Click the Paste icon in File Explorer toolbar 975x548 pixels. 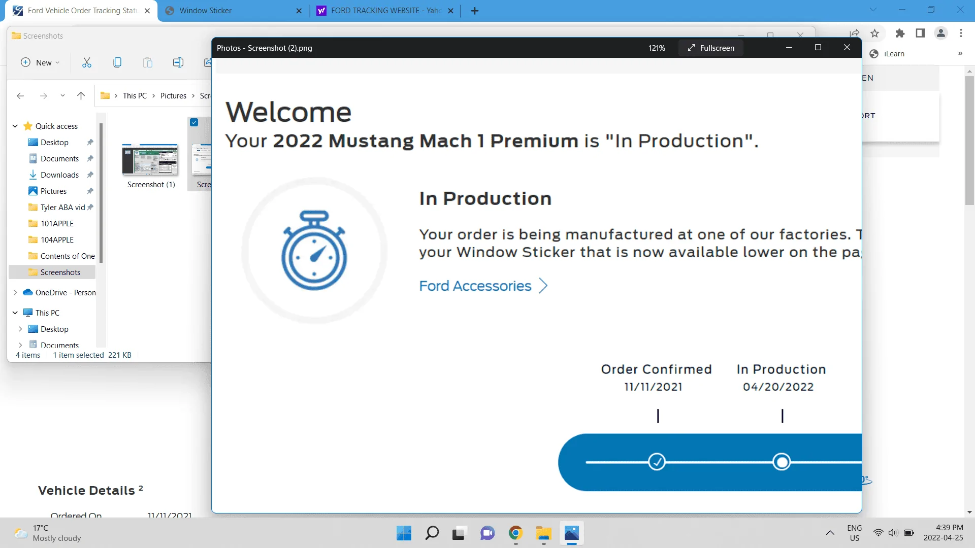click(x=148, y=62)
